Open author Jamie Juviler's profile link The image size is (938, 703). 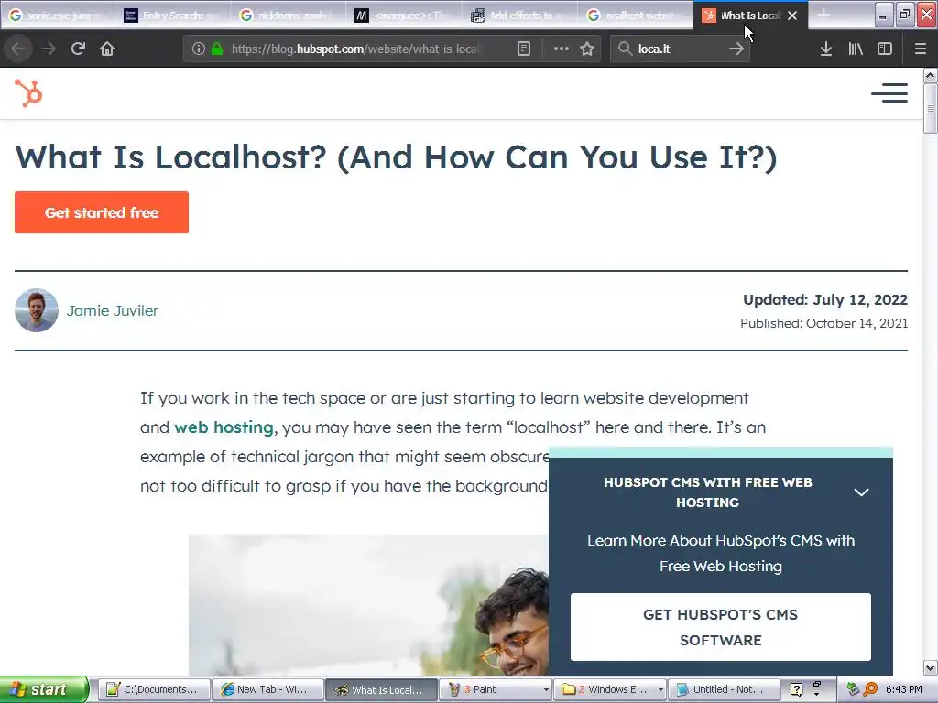(x=113, y=311)
